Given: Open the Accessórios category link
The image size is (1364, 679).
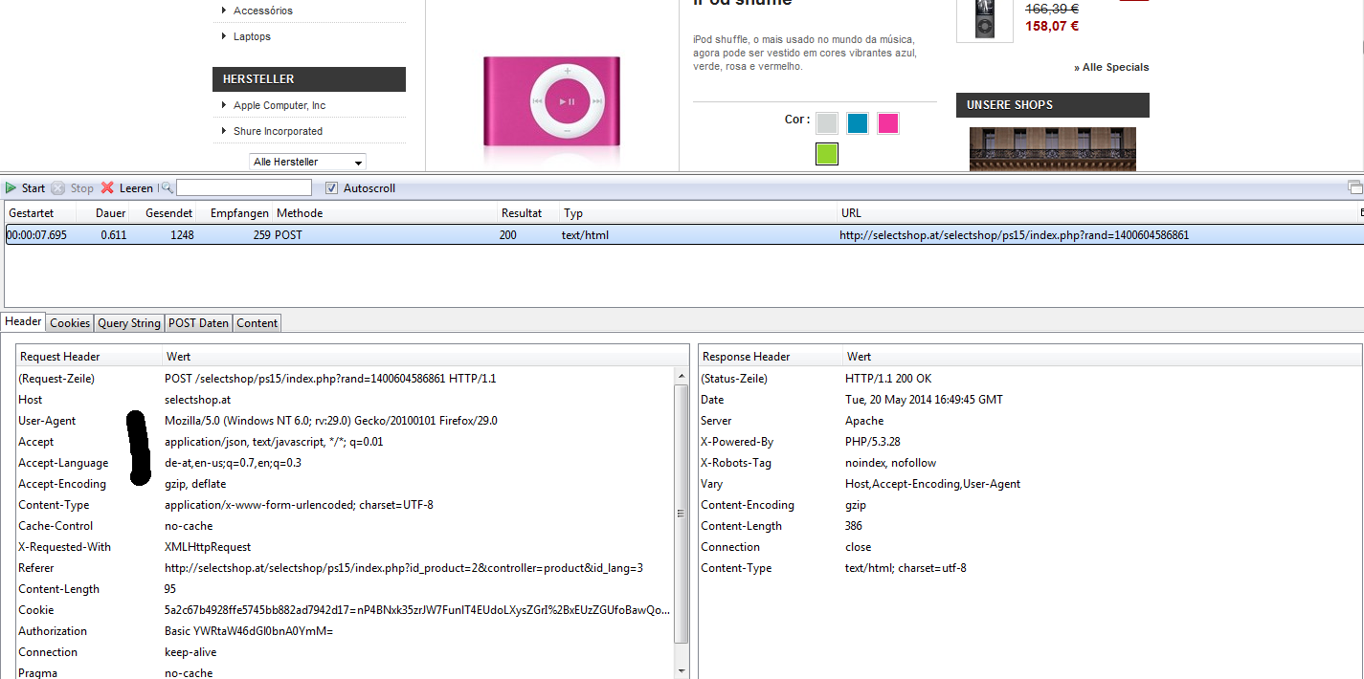Looking at the screenshot, I should click(x=263, y=11).
